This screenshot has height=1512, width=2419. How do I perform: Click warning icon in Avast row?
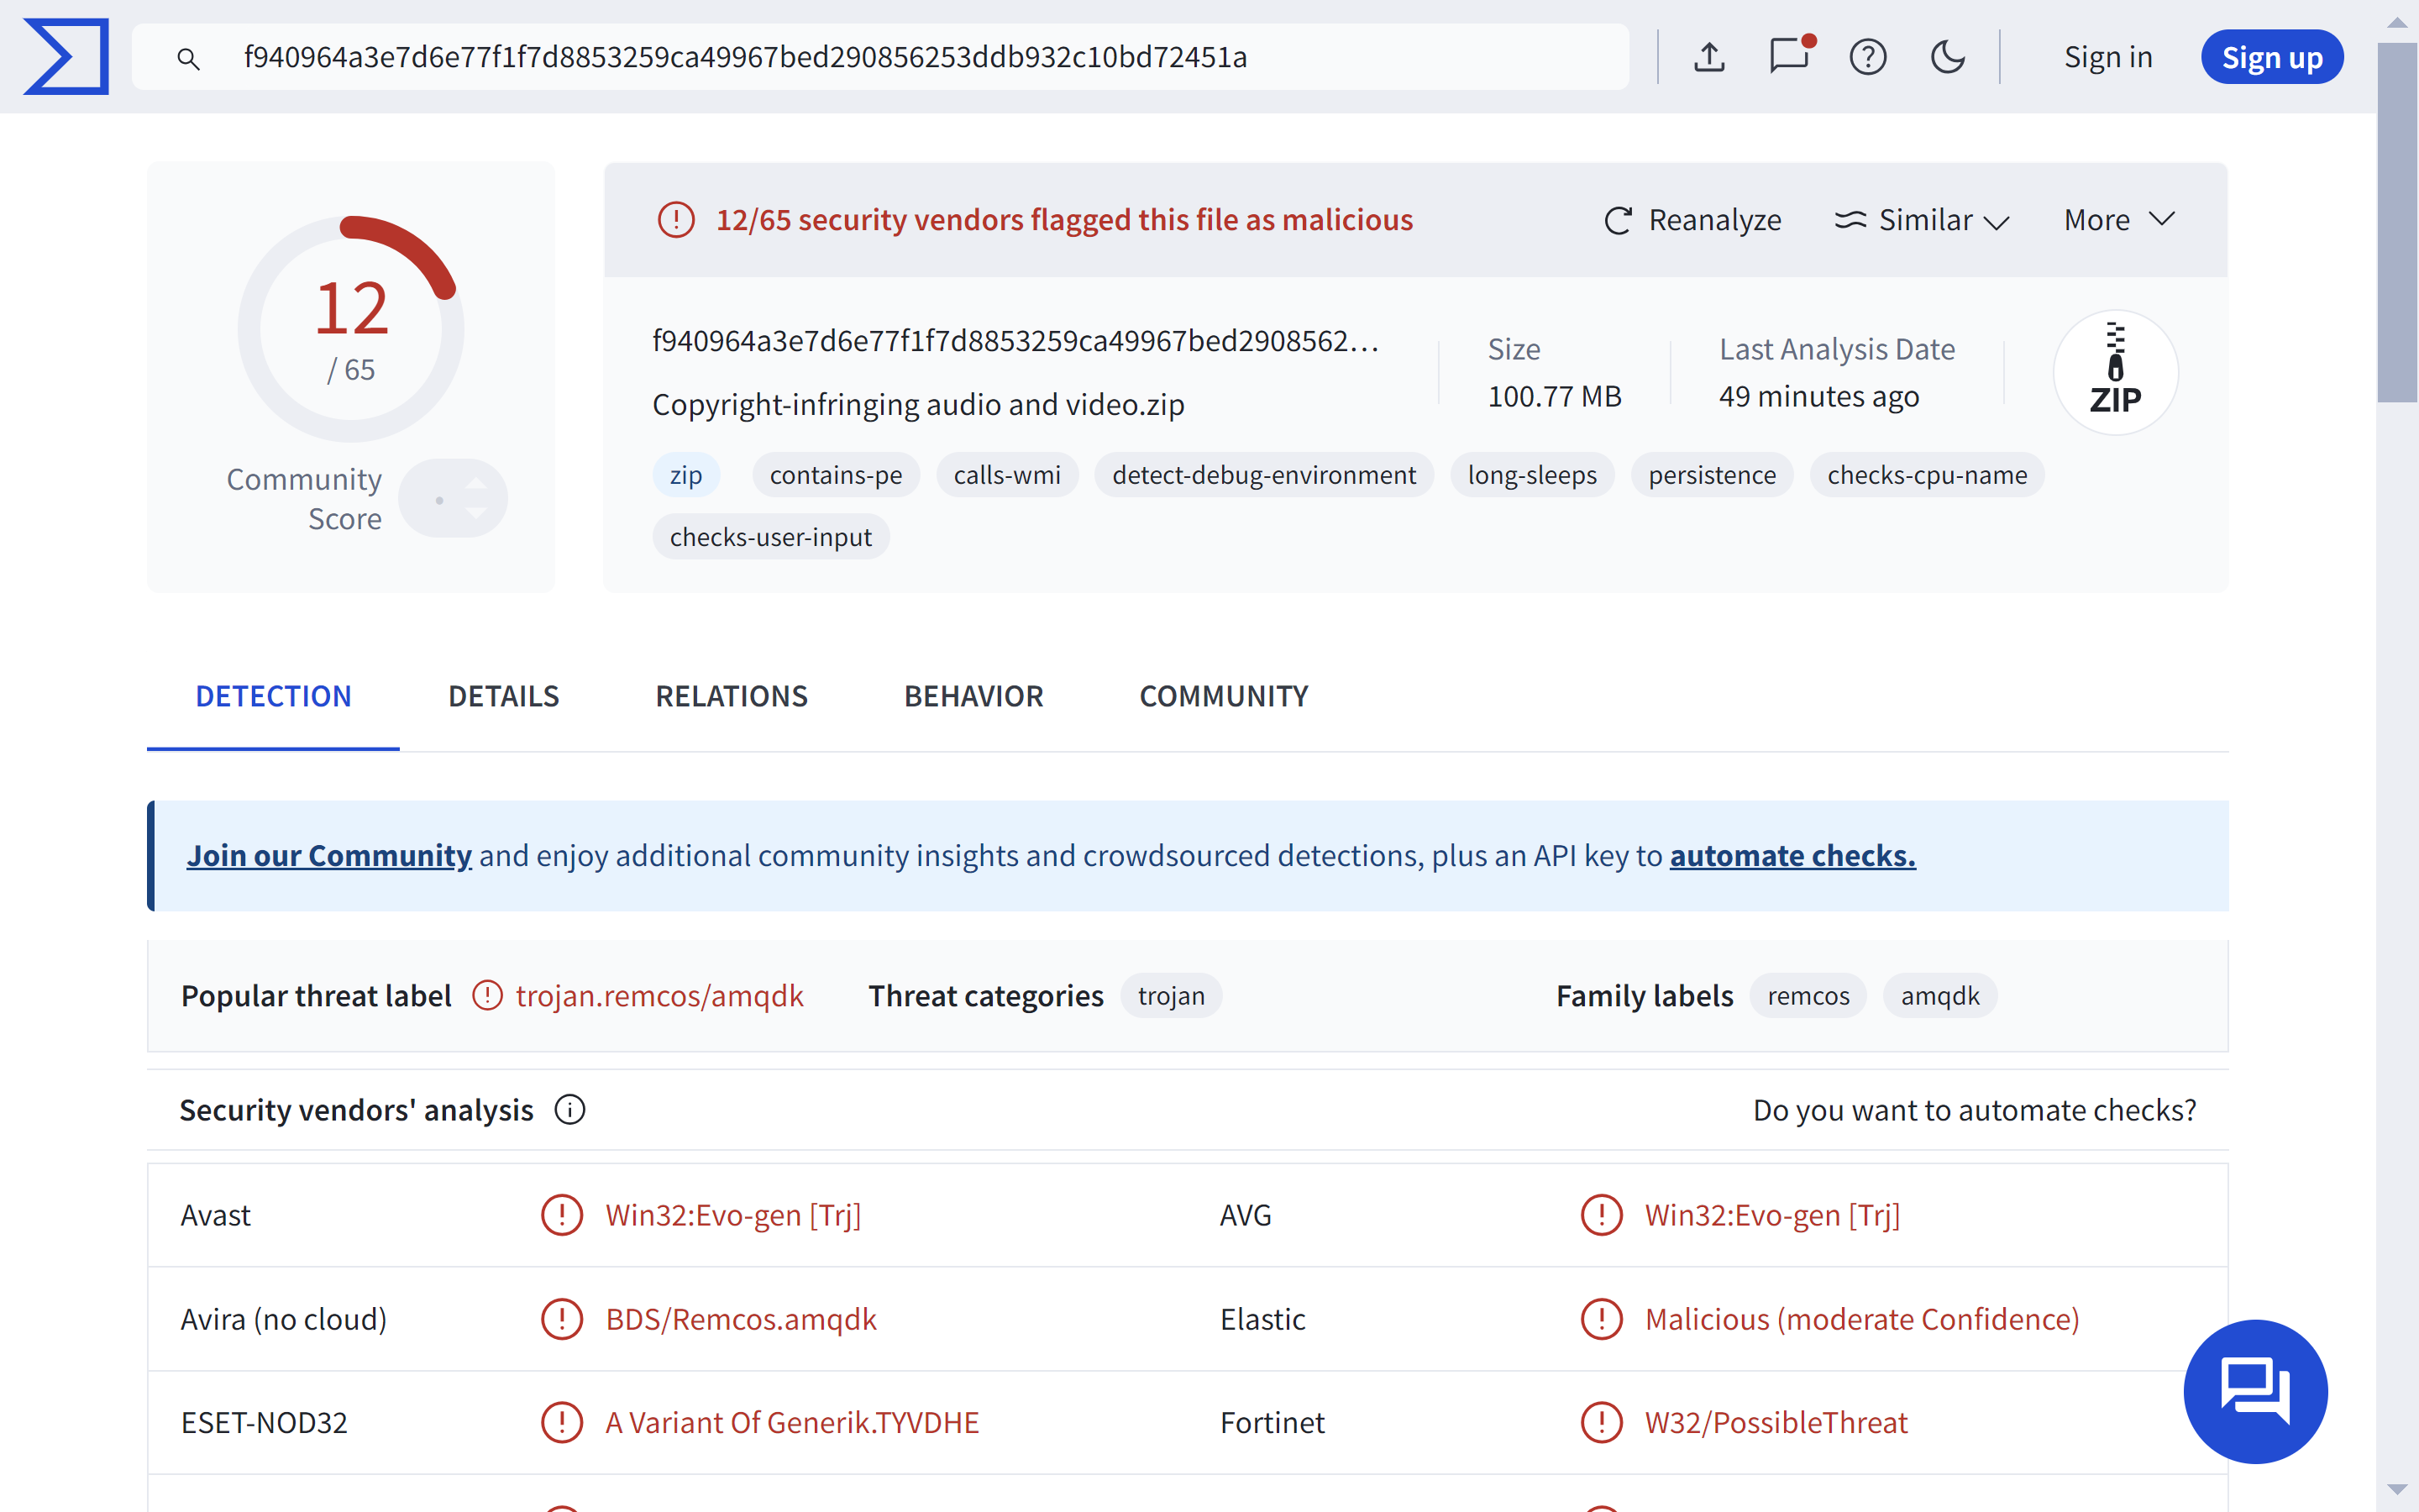coord(562,1214)
